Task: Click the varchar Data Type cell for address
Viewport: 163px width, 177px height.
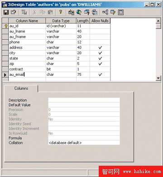Action: 61,48
